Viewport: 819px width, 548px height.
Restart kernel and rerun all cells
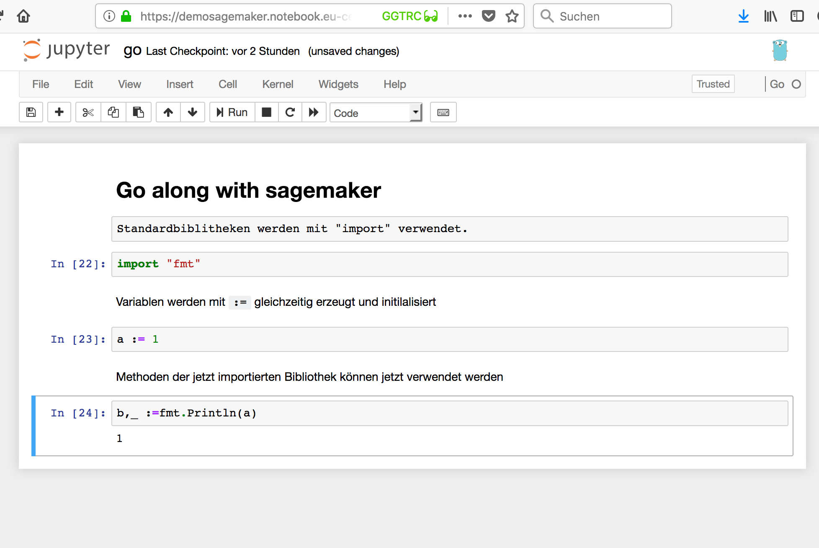[314, 112]
